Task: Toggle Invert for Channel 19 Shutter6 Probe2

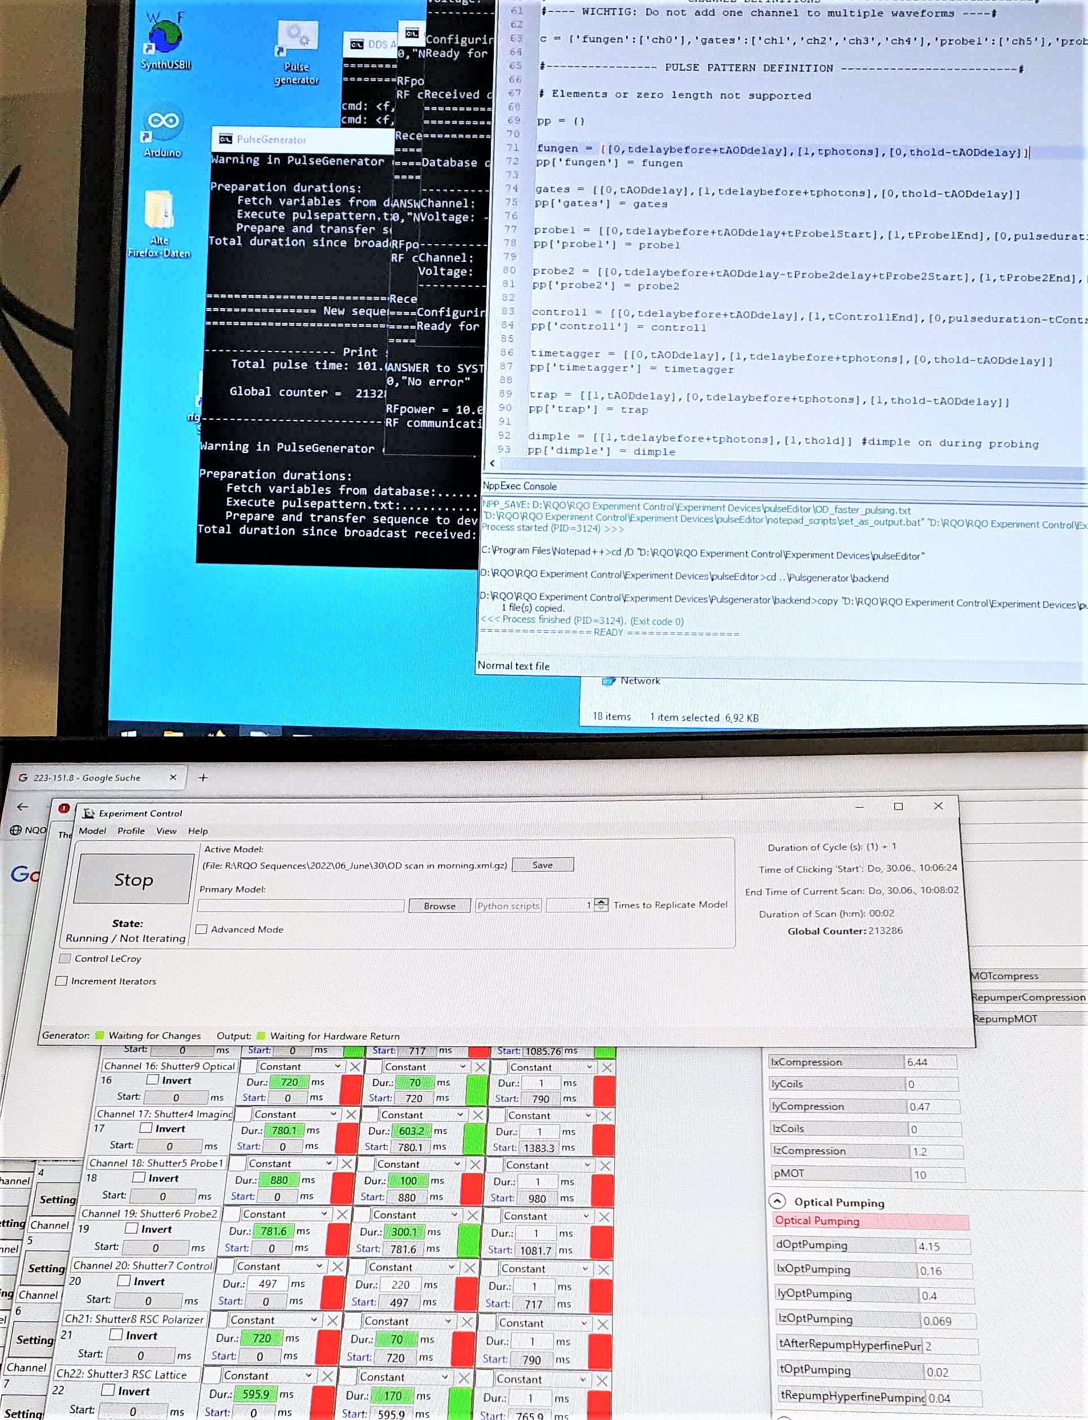Action: click(132, 1229)
